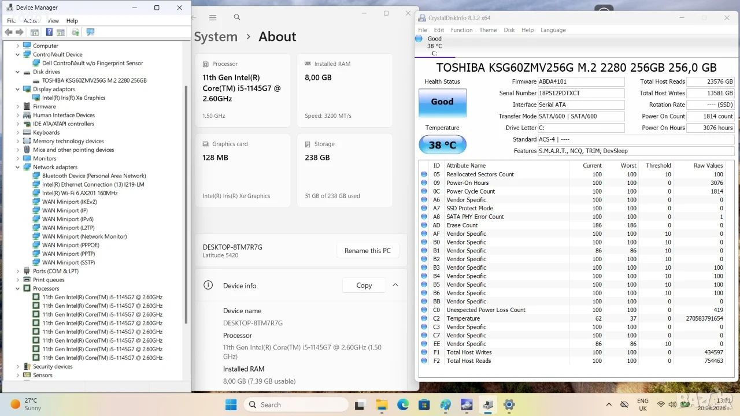The width and height of the screenshot is (740, 416).
Task: Expand the Firmware node
Action: click(x=18, y=106)
